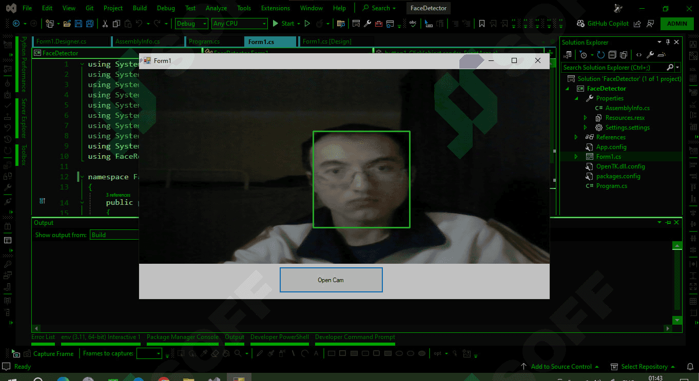The image size is (699, 381).
Task: Click the GitHub Copilot icon
Action: [x=580, y=24]
